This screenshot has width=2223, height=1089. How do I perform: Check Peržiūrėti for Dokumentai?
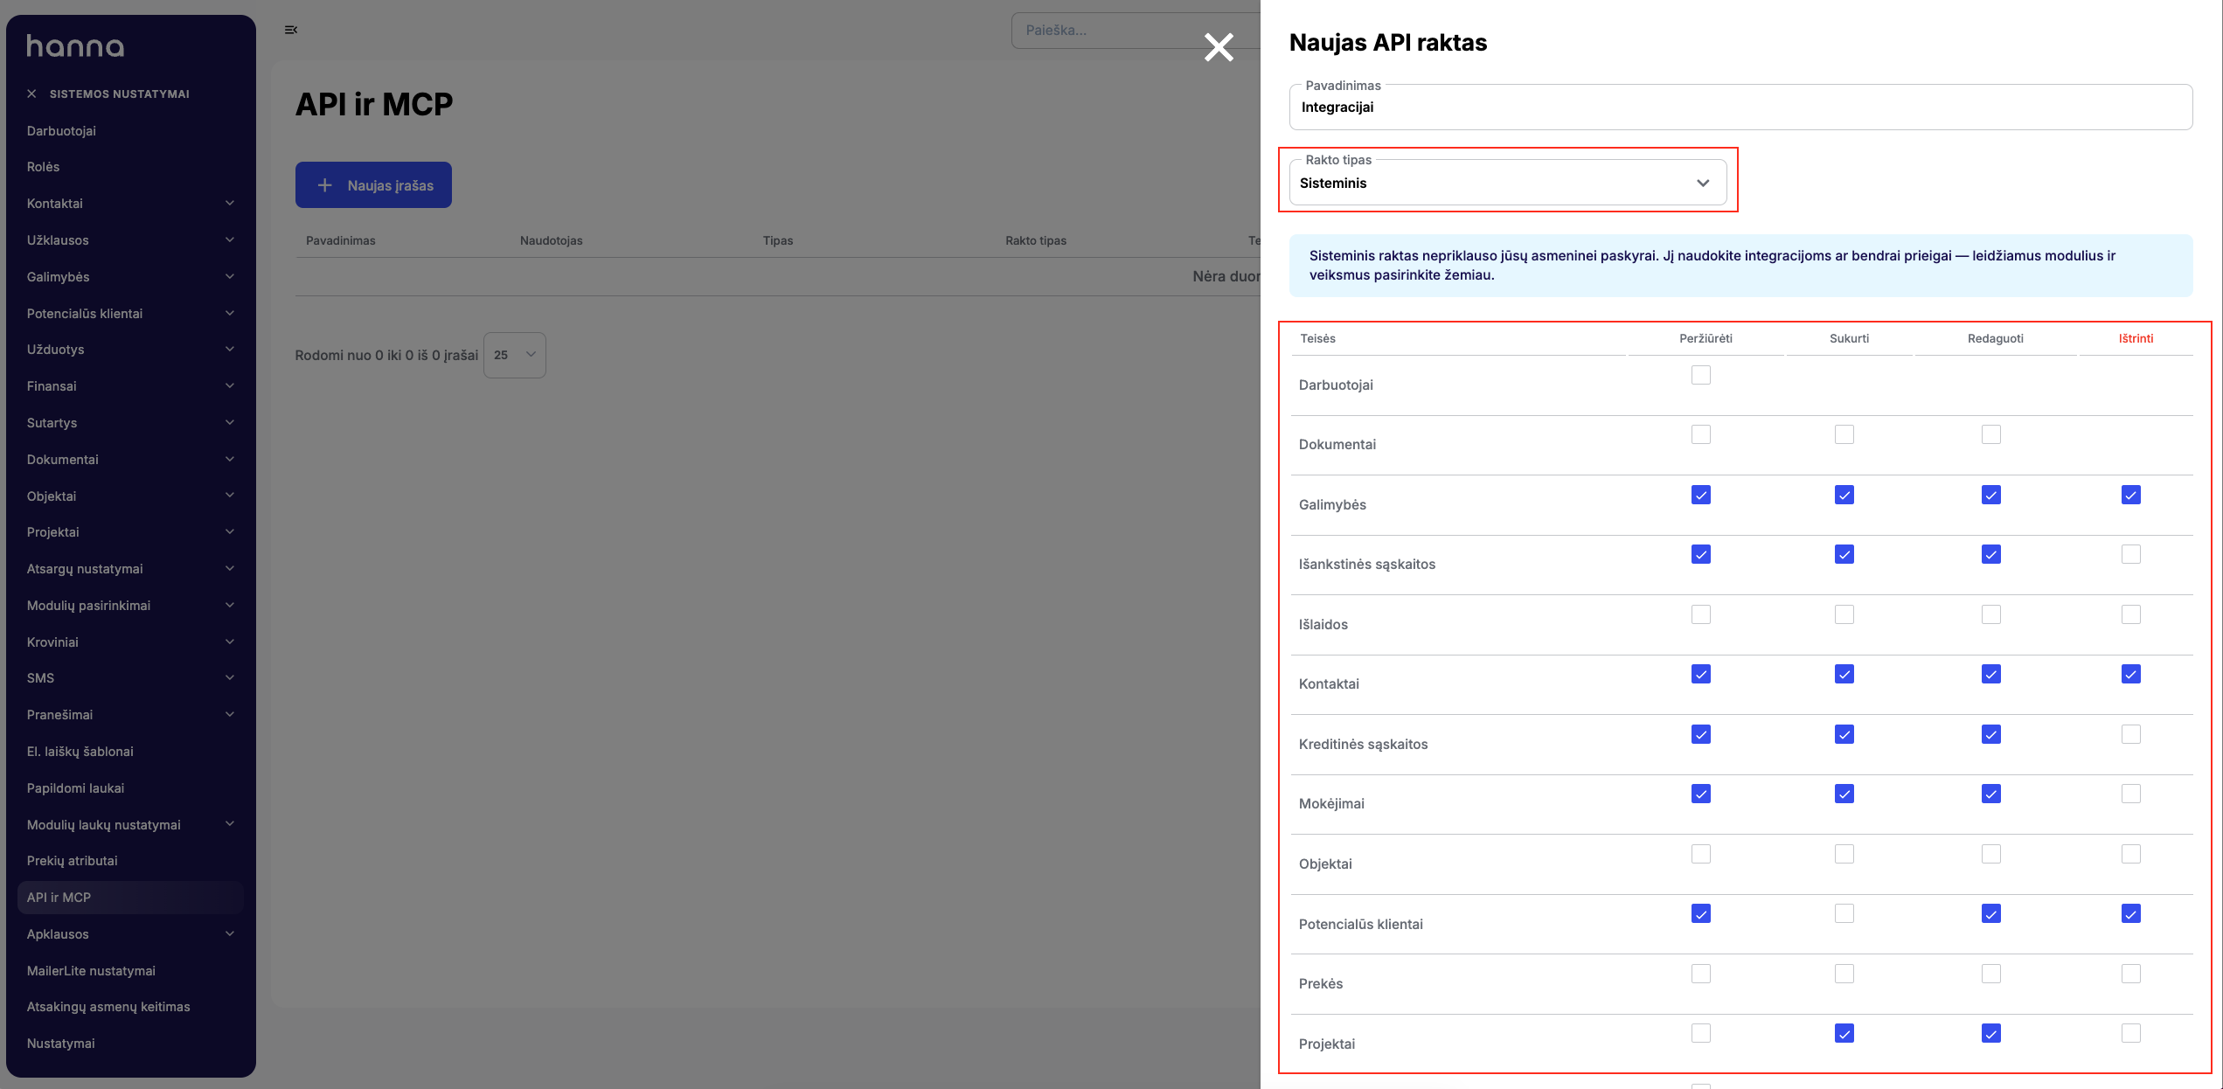[x=1701, y=434]
